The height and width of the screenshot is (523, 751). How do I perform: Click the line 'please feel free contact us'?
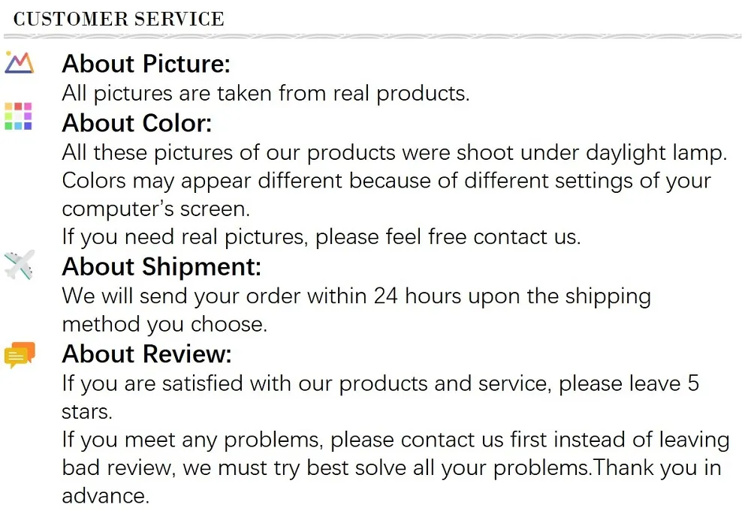321,237
